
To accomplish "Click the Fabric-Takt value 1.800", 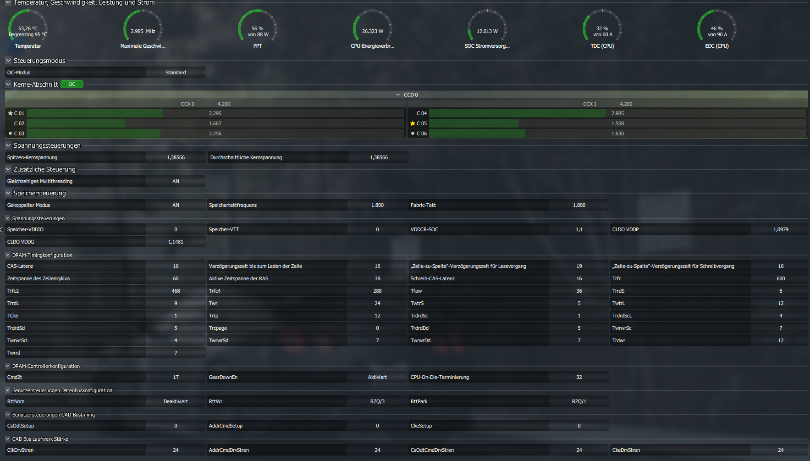I will click(x=579, y=205).
